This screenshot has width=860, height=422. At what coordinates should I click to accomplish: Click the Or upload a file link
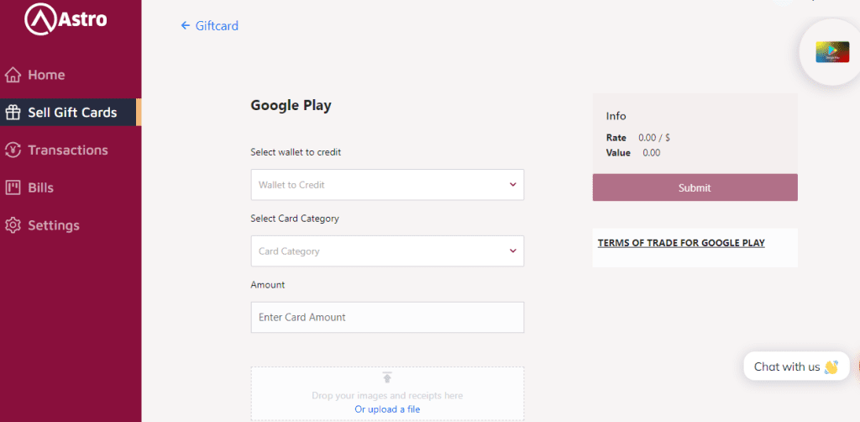tap(387, 409)
